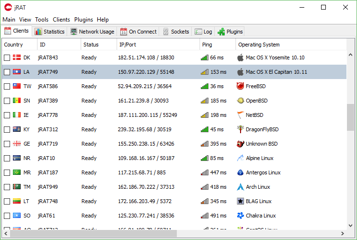The height and width of the screenshot is (240, 357).
Task: Open the Clients menu in the menu bar
Action: (61, 20)
